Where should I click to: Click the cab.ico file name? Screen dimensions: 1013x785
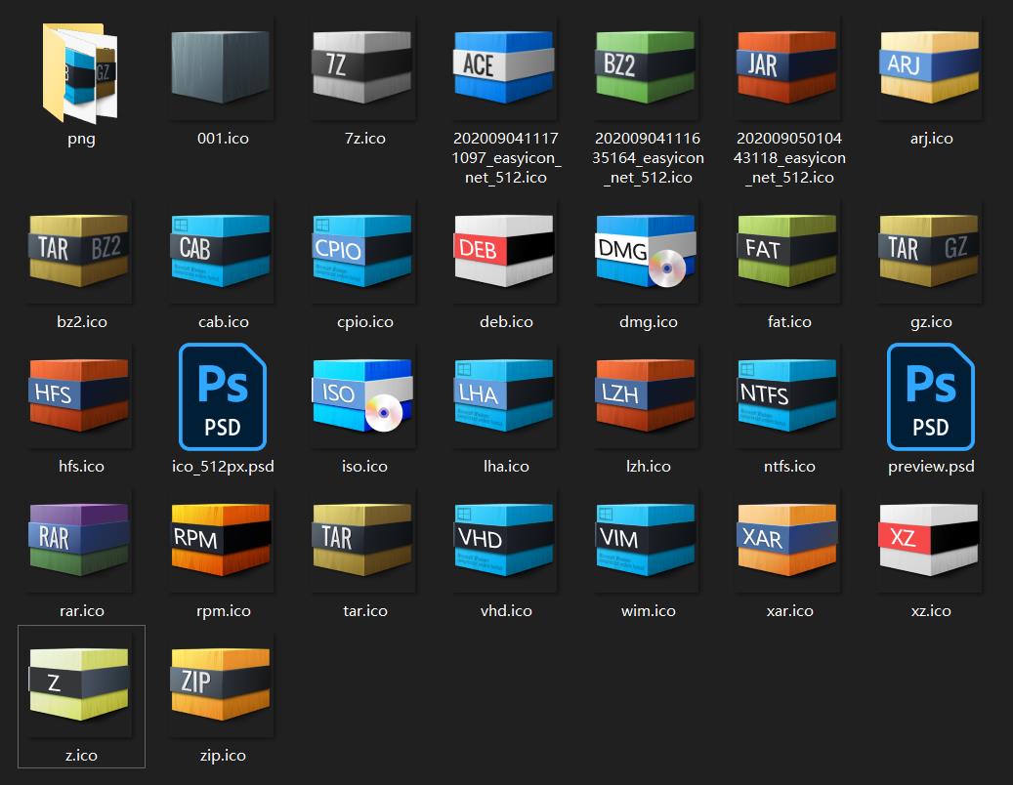point(223,321)
